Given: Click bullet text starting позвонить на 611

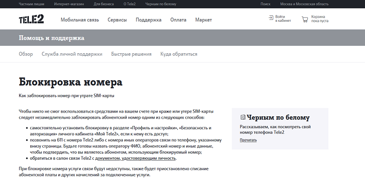Looking at the screenshot, I should click(x=126, y=146).
